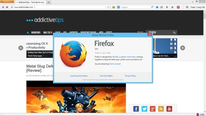Bookmark this page with the star icon
Screen dimensions: 206x116
157,7
